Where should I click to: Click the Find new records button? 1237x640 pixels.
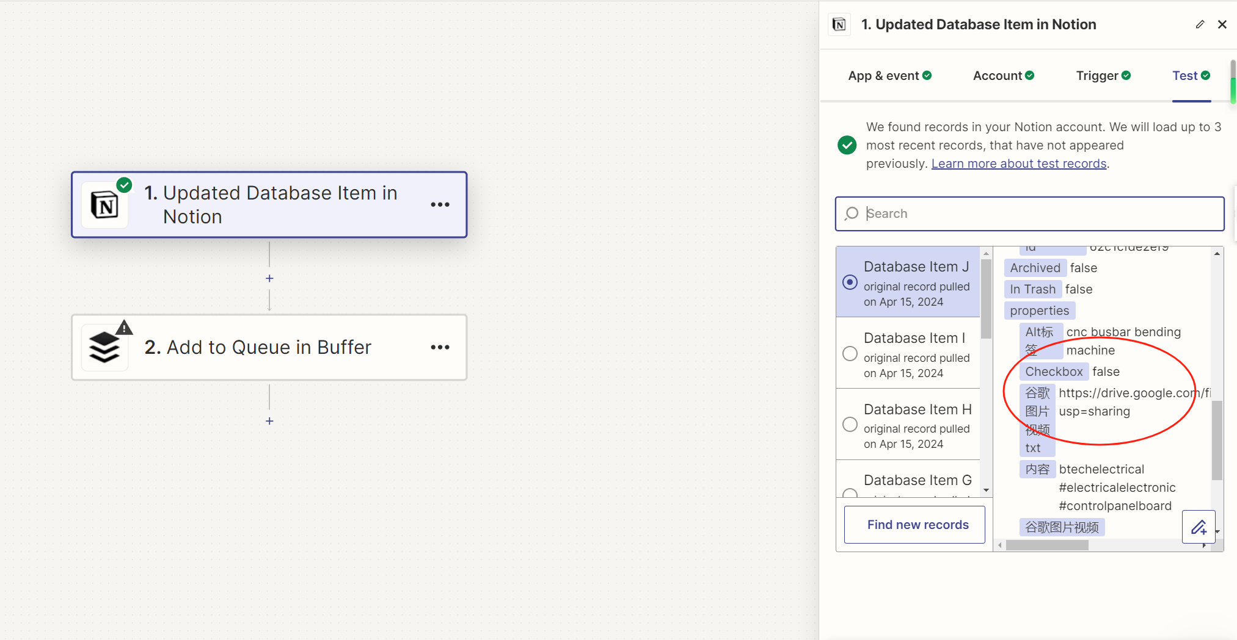click(x=914, y=525)
